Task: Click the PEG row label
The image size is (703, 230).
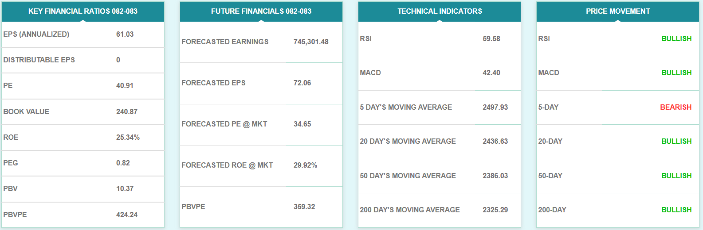Action: (x=11, y=163)
